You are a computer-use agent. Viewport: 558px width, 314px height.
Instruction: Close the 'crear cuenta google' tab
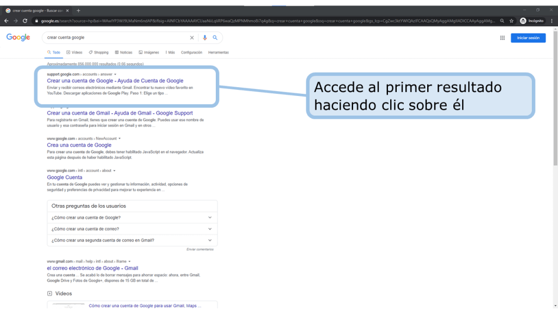pos(68,11)
